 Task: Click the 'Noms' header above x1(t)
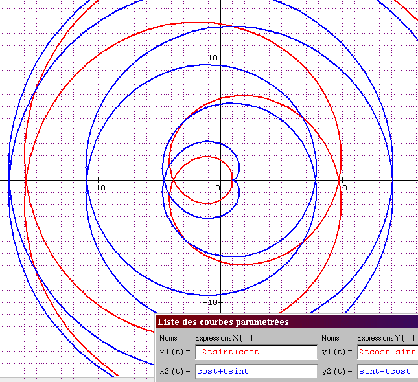click(x=168, y=338)
